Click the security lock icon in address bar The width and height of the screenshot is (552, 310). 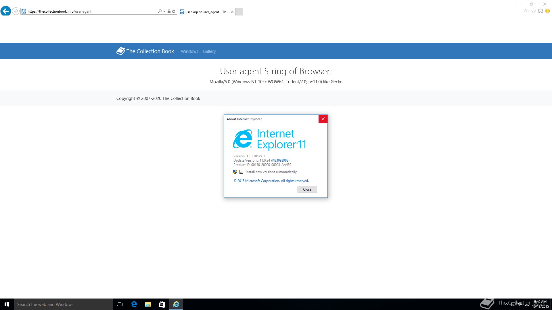coord(169,11)
